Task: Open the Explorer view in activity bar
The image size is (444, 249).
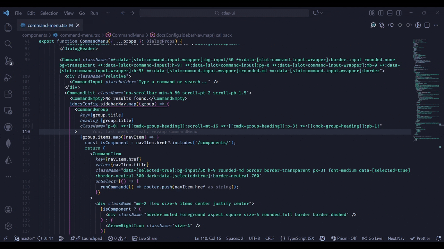Action: coord(8,27)
